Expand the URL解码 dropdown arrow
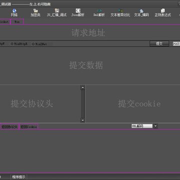 tap(155, 126)
